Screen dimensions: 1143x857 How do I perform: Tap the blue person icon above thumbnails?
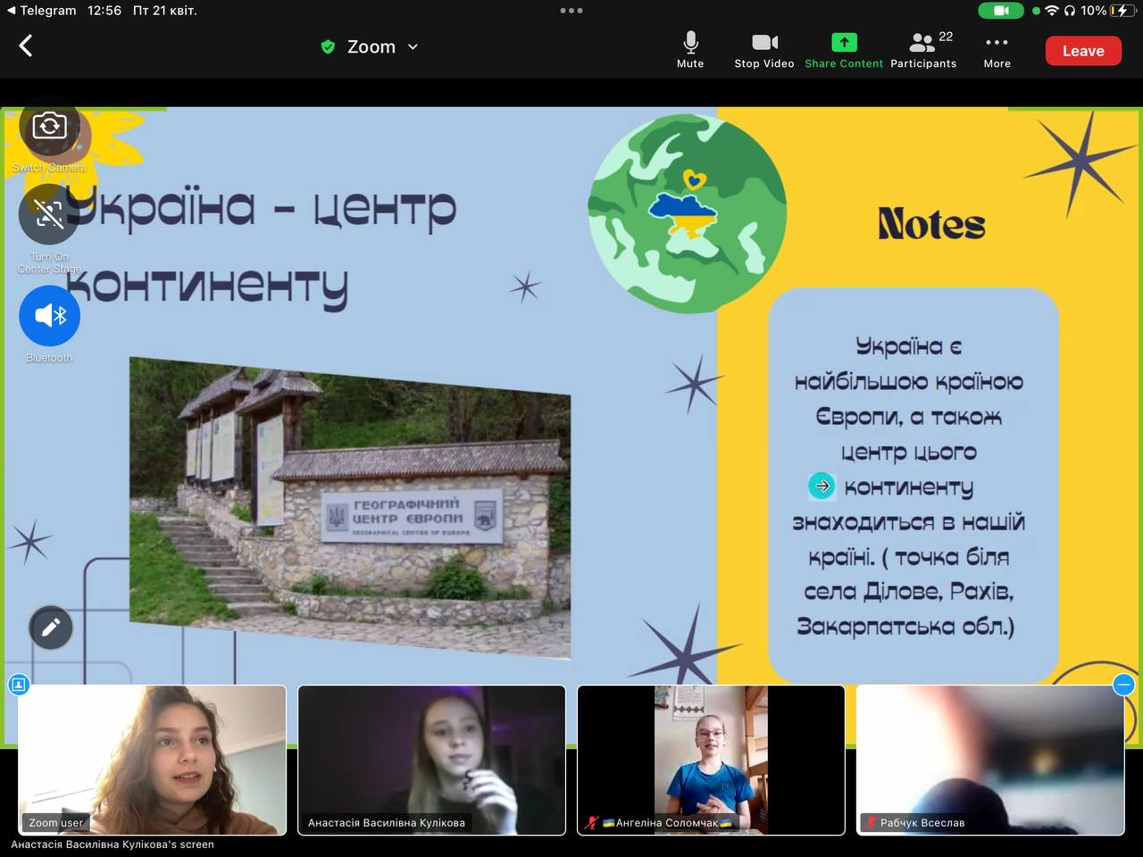click(x=19, y=685)
